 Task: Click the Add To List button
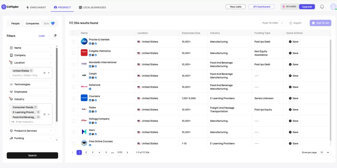(x=321, y=23)
